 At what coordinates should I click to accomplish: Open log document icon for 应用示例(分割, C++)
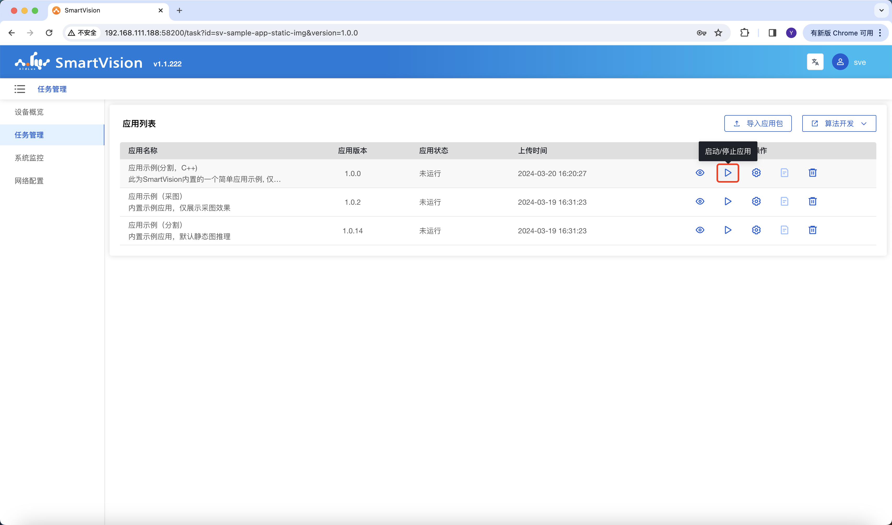point(784,173)
